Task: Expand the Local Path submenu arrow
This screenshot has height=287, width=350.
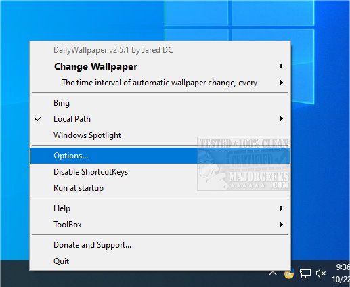Action: point(281,119)
